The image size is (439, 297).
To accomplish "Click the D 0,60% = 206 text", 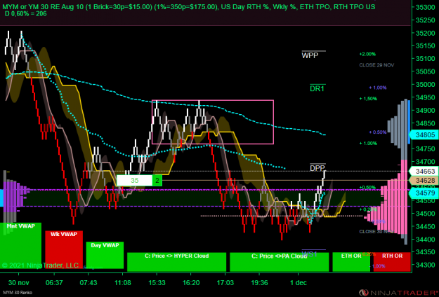I will click(26, 14).
